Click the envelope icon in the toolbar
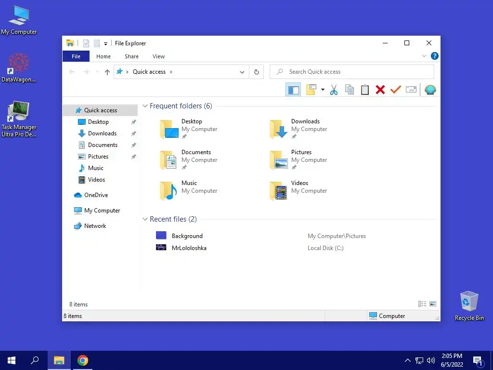The width and height of the screenshot is (493, 370). point(411,90)
